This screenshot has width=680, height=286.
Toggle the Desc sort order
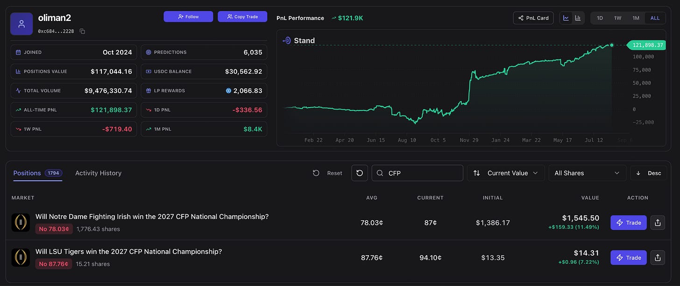649,173
